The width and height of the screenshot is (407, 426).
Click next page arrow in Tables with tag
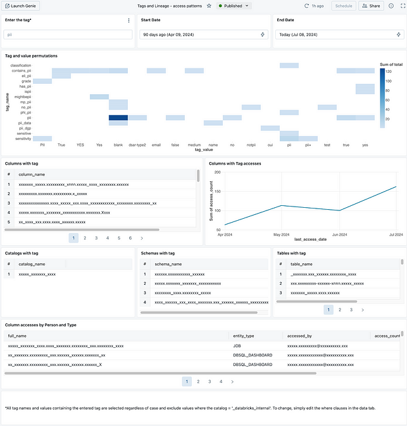click(x=362, y=310)
